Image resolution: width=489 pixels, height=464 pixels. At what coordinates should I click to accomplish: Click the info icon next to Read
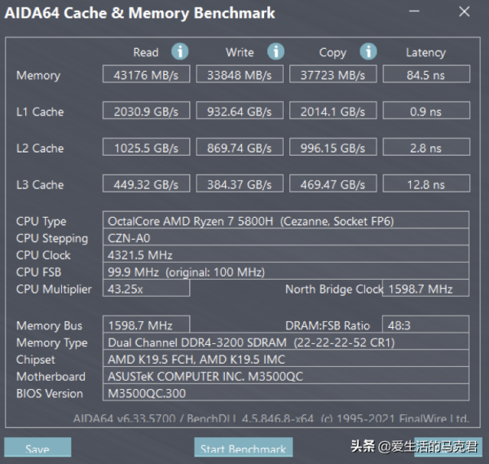pos(180,52)
